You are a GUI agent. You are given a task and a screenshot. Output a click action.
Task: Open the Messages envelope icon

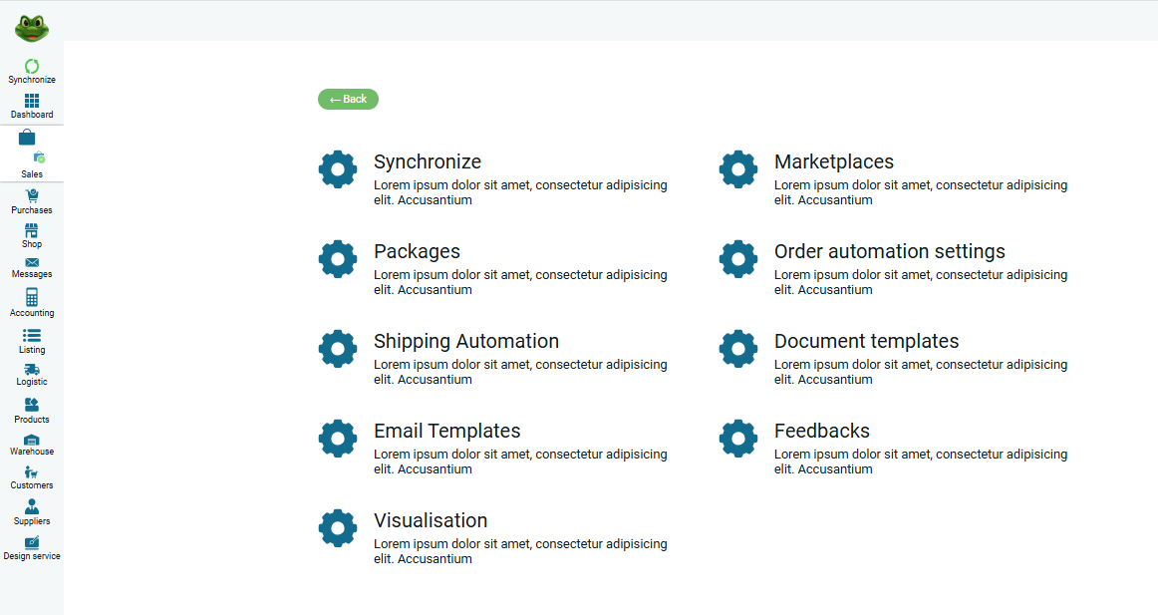click(32, 262)
